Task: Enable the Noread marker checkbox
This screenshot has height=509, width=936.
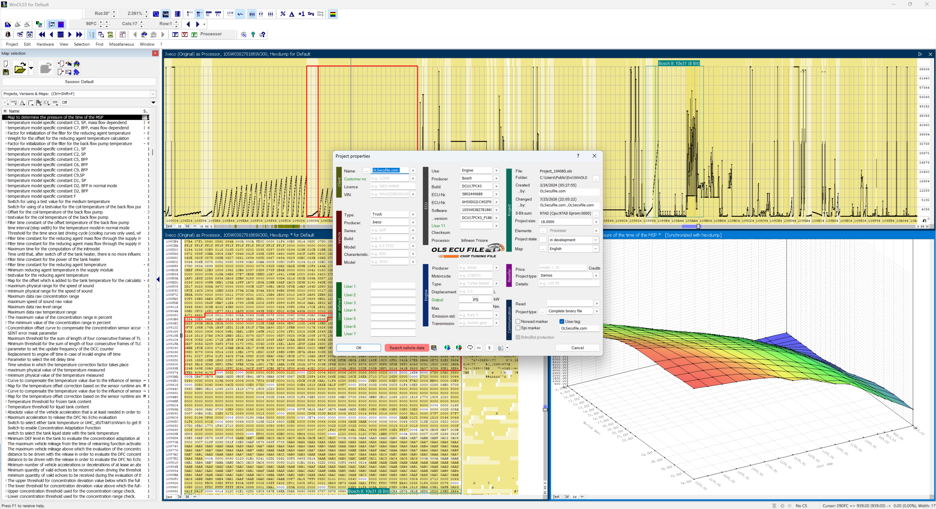Action: pos(518,321)
